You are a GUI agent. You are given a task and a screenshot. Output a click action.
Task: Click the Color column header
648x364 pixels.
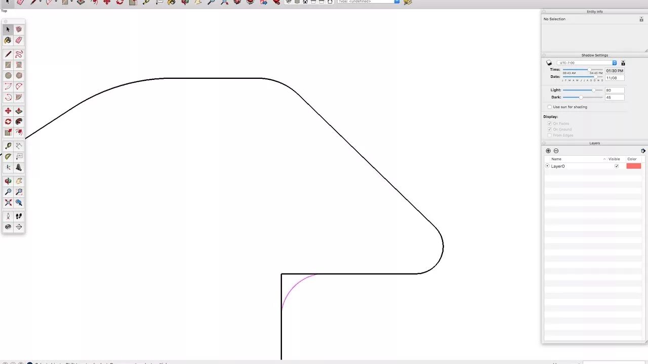pos(633,159)
